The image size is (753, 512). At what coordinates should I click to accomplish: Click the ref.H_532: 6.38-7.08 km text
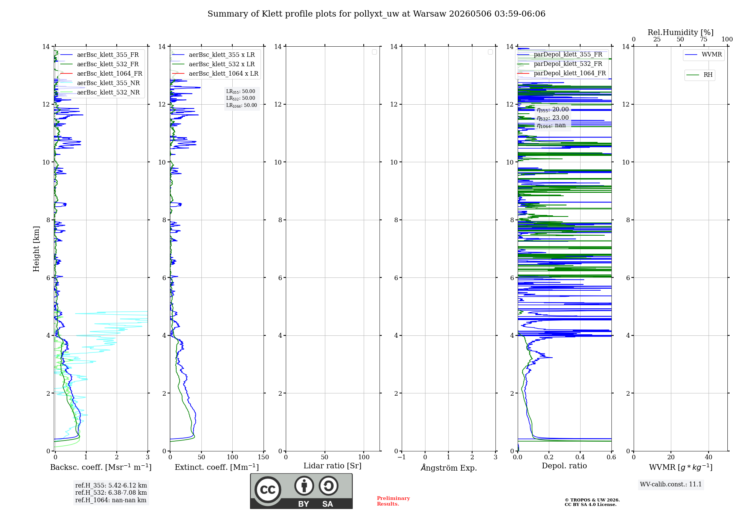[x=111, y=492]
